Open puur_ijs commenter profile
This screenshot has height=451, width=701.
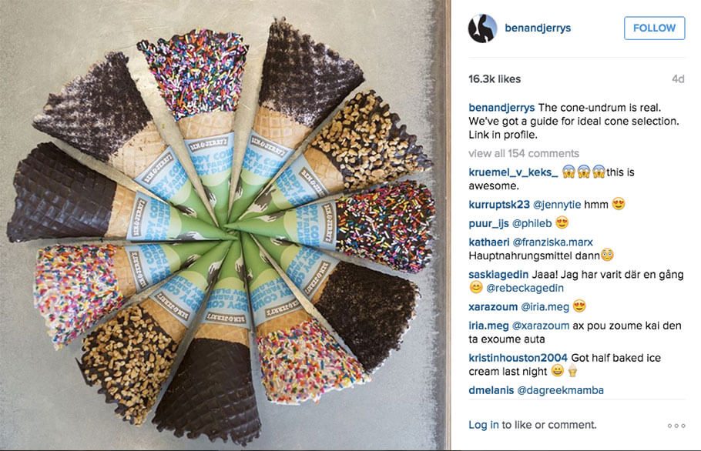(488, 223)
